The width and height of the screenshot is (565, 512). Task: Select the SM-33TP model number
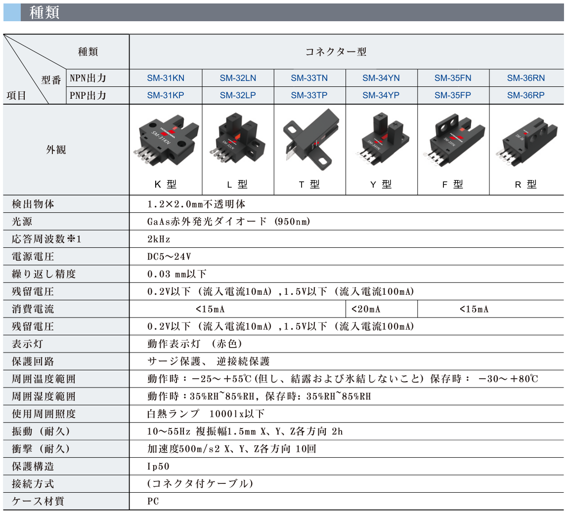309,95
